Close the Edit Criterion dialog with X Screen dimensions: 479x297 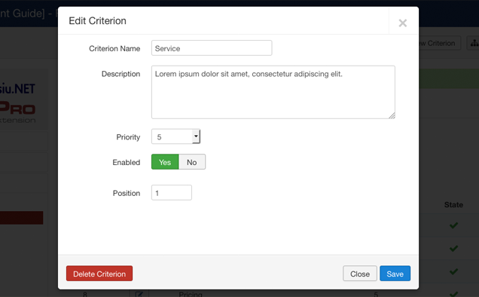click(x=403, y=23)
